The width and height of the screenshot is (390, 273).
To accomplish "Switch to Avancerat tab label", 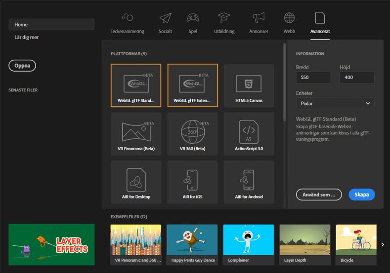I will click(320, 31).
